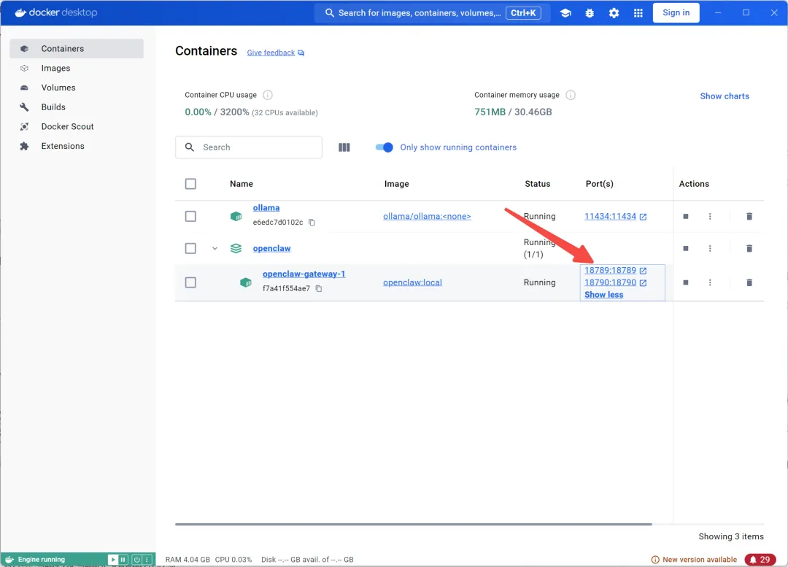
Task: Open more actions menu for openclaw stack
Action: [x=710, y=248]
